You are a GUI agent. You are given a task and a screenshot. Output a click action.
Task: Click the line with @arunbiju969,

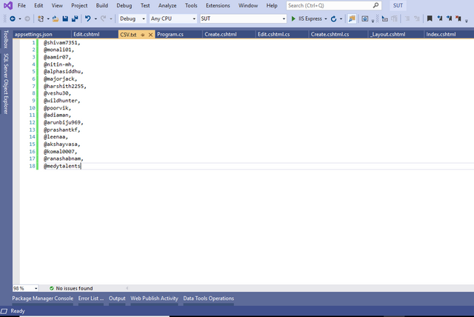pos(64,122)
